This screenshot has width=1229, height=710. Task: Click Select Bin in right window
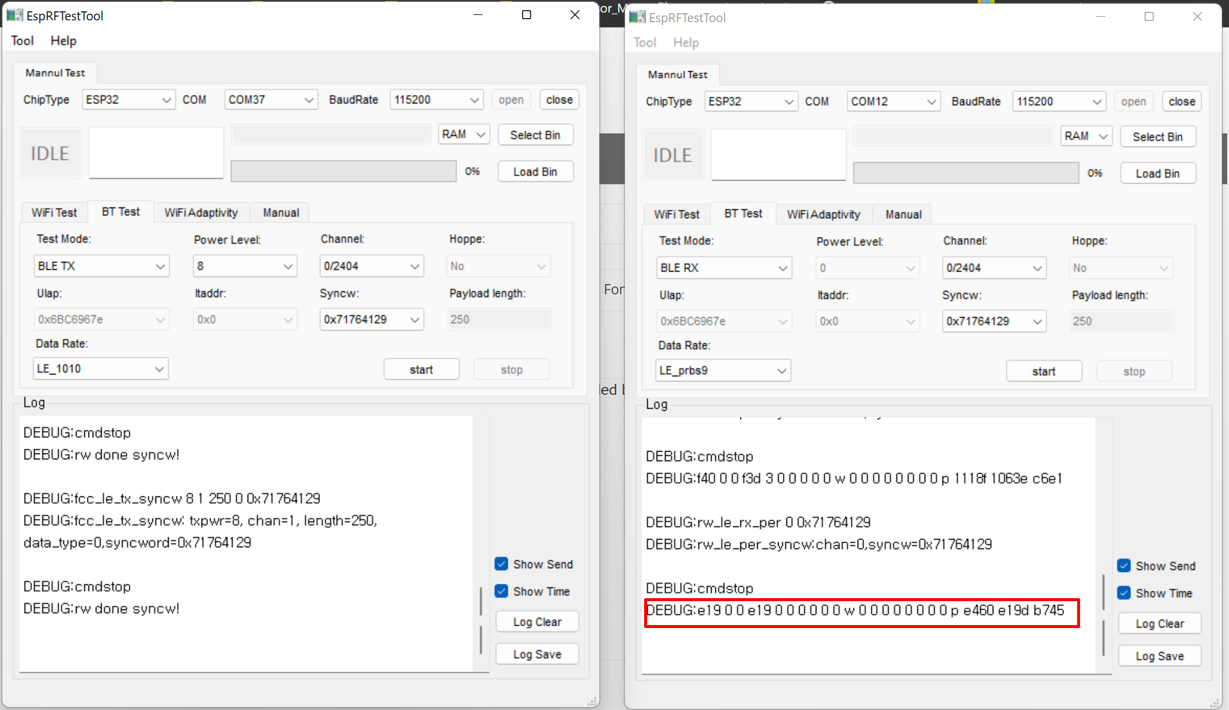(1158, 137)
